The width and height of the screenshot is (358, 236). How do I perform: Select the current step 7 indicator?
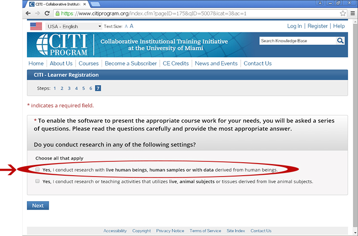(x=98, y=88)
